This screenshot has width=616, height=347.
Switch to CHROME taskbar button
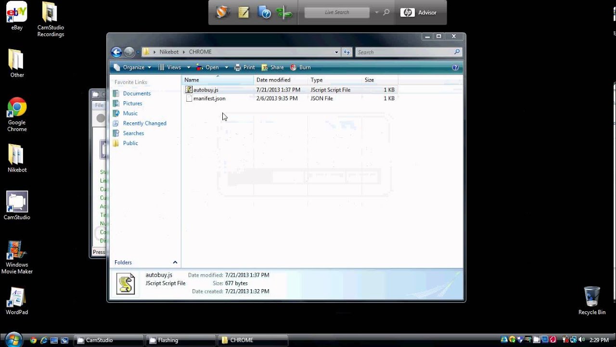(253, 340)
